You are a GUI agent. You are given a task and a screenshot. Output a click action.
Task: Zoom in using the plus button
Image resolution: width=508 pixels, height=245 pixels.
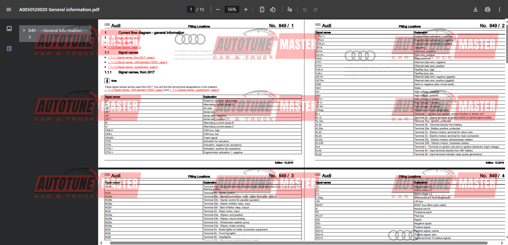(x=246, y=9)
